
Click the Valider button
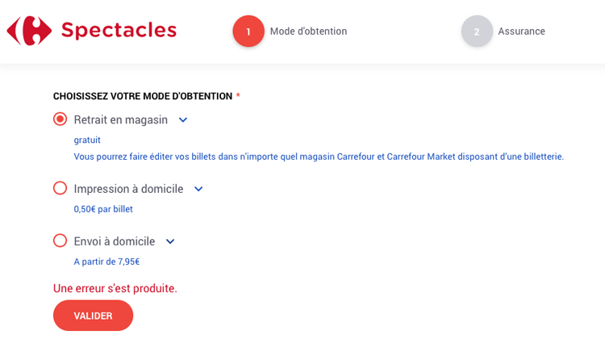(93, 316)
